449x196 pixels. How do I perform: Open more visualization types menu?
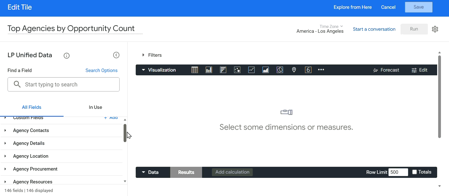click(321, 70)
